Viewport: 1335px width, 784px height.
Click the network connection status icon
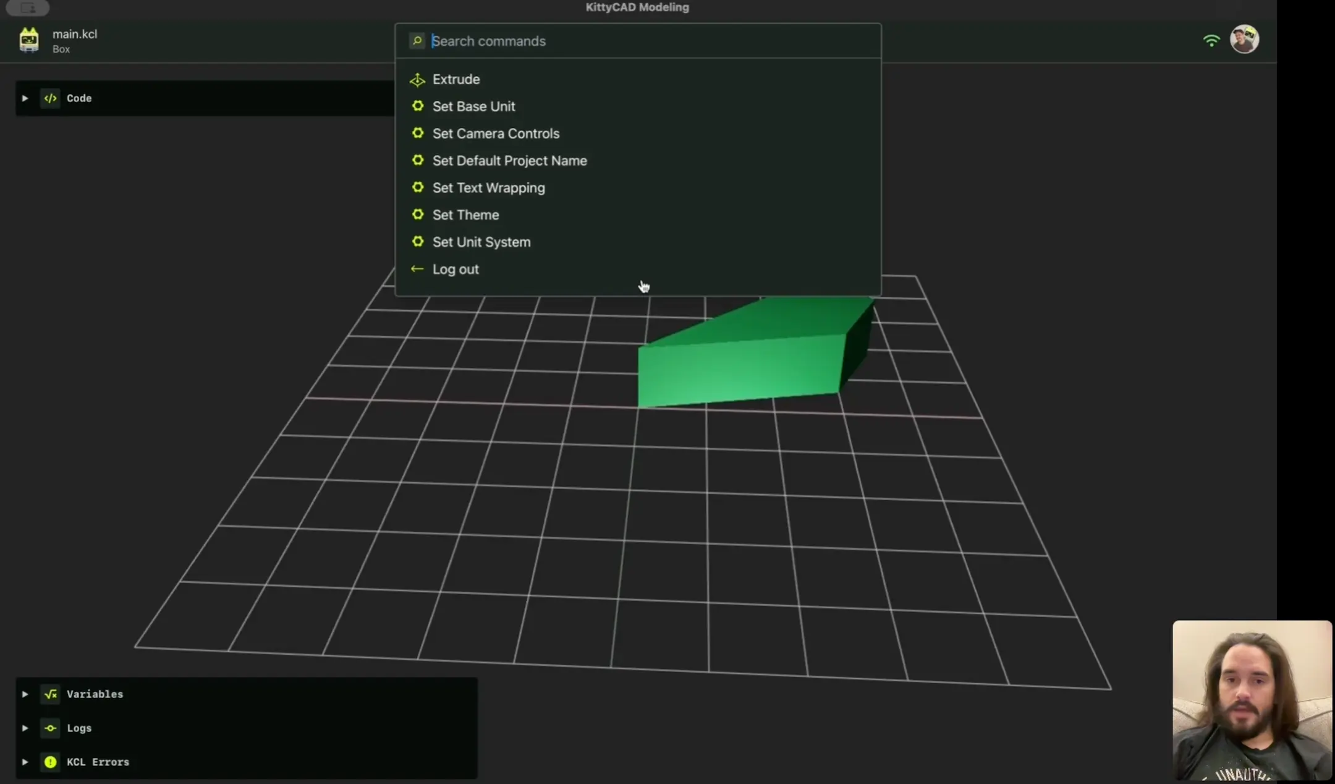(x=1211, y=41)
